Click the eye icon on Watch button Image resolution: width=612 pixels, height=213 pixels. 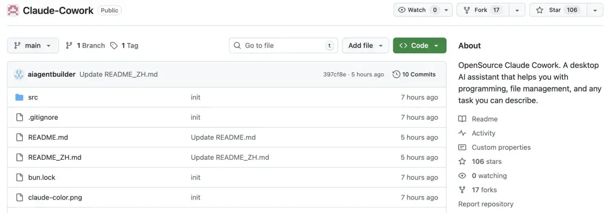[402, 10]
